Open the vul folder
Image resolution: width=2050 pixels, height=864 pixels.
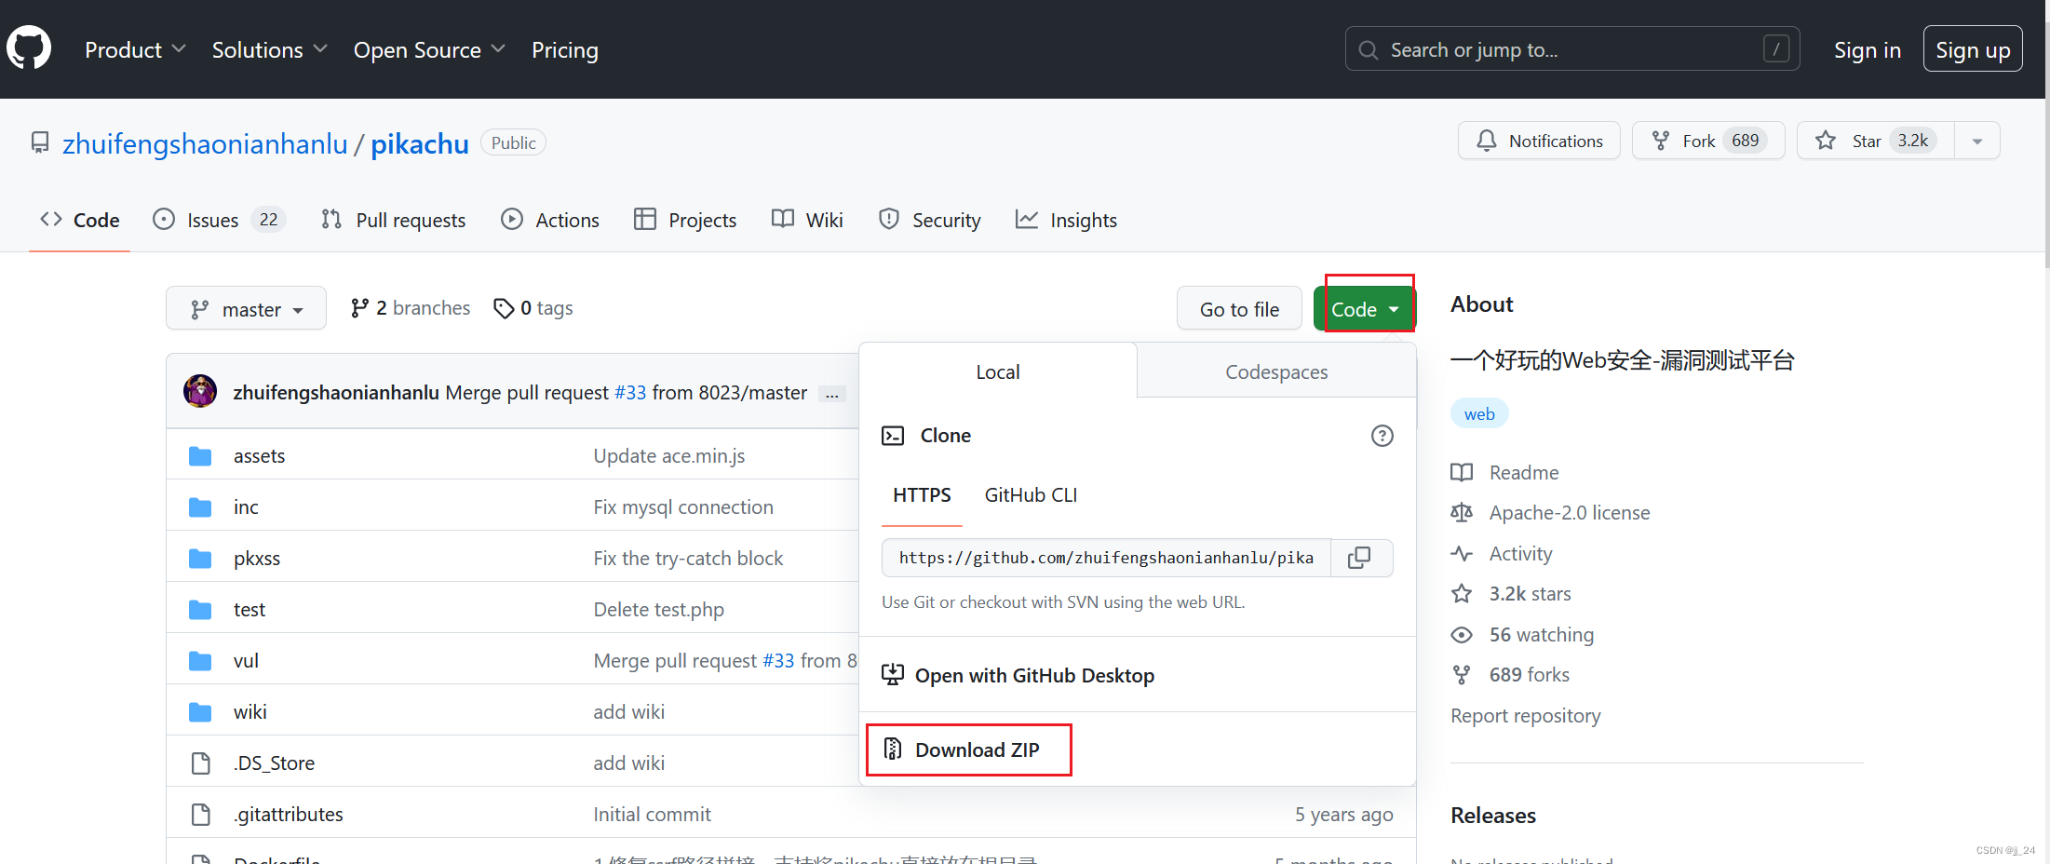tap(246, 660)
